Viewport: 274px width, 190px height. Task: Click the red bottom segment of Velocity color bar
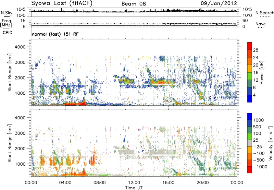[x=250, y=170]
